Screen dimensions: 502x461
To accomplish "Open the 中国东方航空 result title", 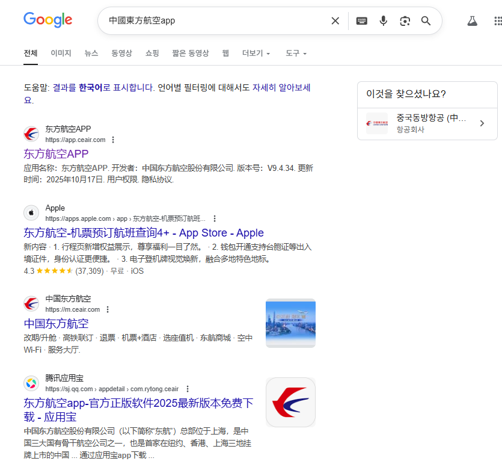I will pyautogui.click(x=56, y=324).
